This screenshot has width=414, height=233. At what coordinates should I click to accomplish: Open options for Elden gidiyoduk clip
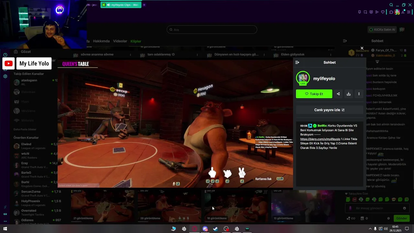click(331, 55)
